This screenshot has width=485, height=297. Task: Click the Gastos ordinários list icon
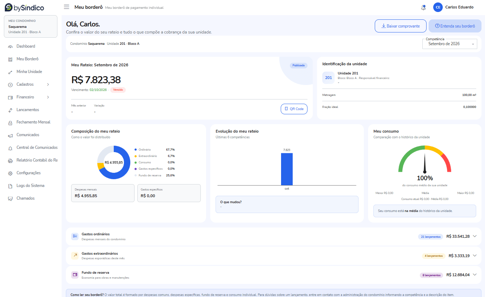pyautogui.click(x=75, y=236)
